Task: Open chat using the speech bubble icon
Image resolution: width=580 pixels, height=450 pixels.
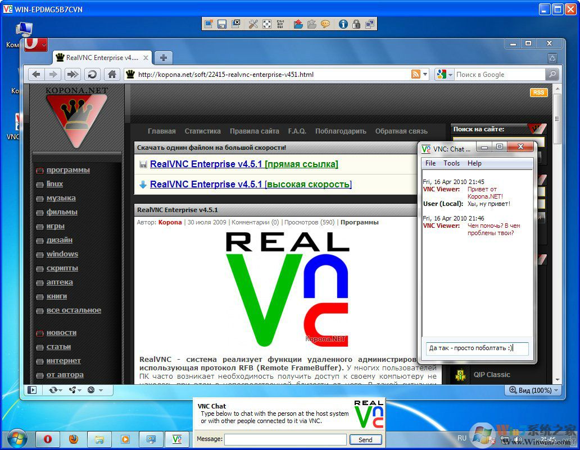Action: click(325, 24)
